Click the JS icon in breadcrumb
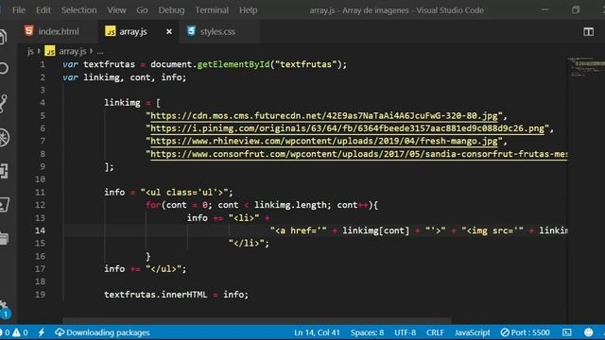 click(50, 51)
